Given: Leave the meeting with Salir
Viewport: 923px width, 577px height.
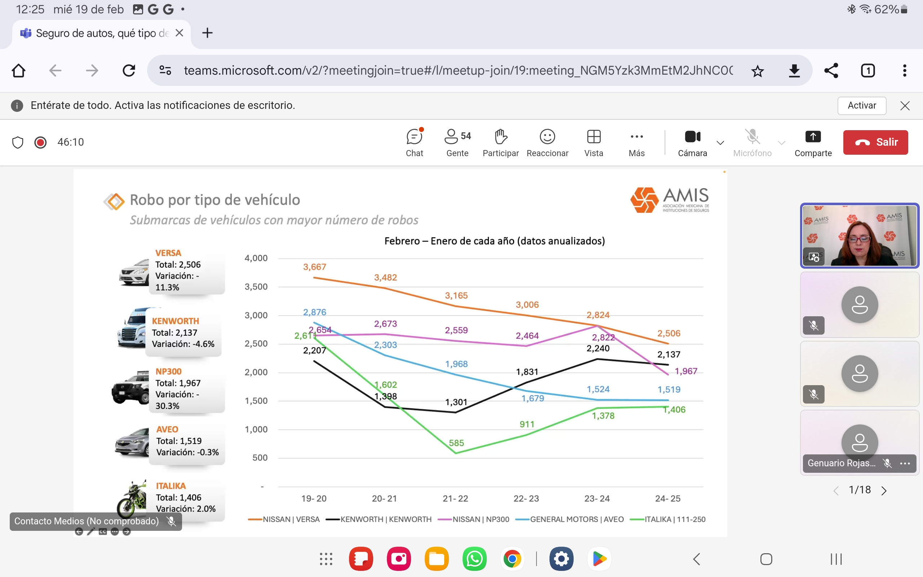Looking at the screenshot, I should tap(875, 142).
